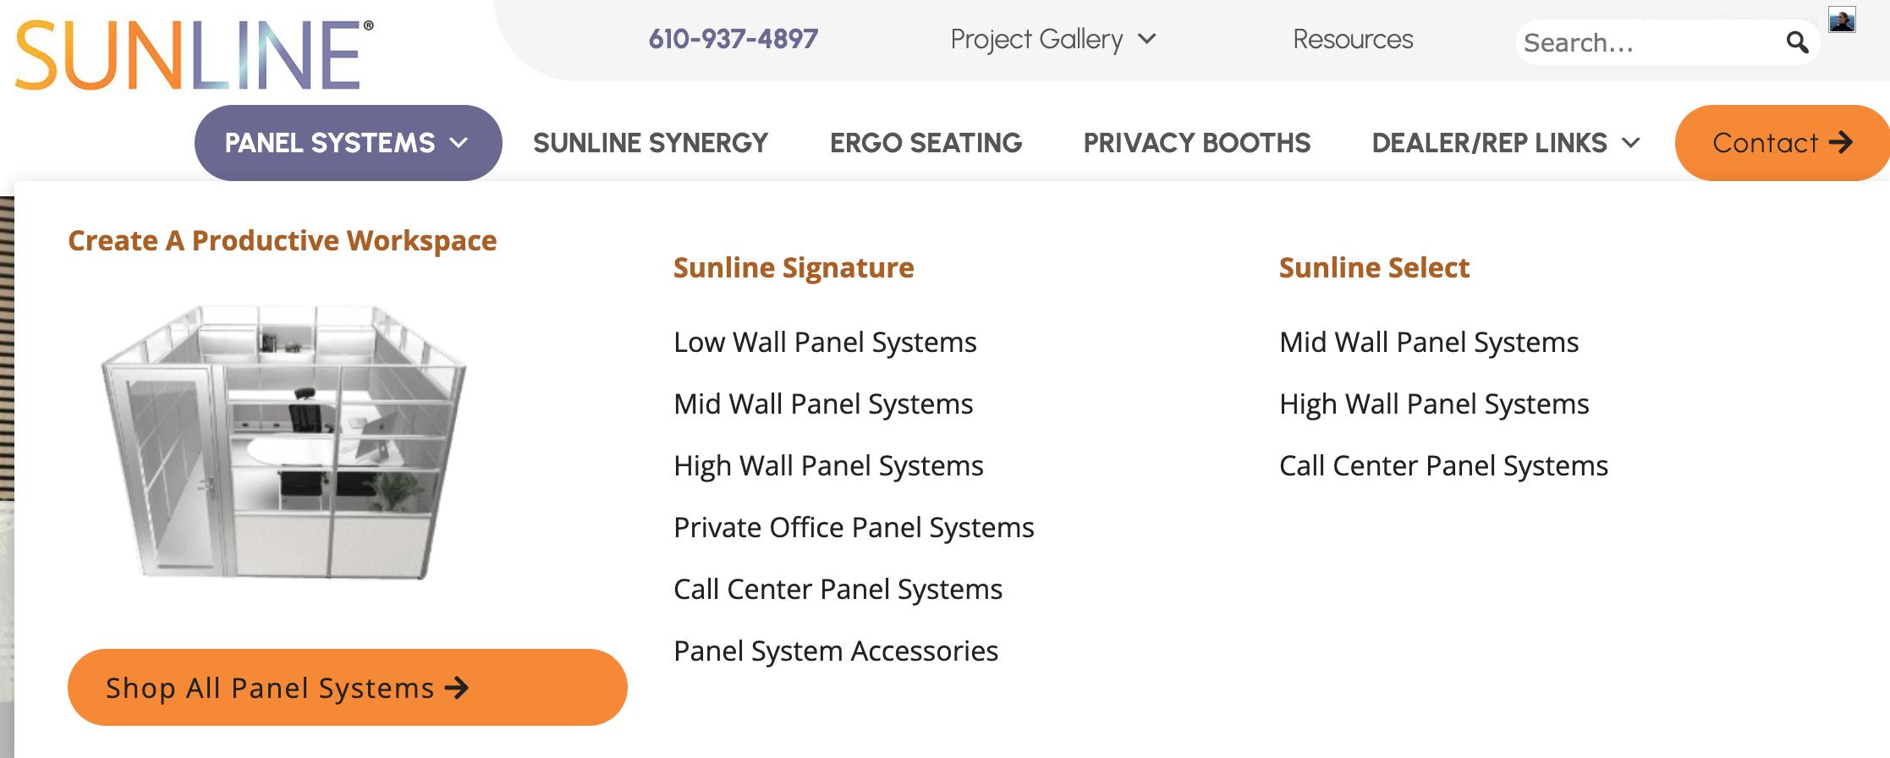The image size is (1890, 758).
Task: Click the search magnifier icon
Action: click(x=1797, y=42)
